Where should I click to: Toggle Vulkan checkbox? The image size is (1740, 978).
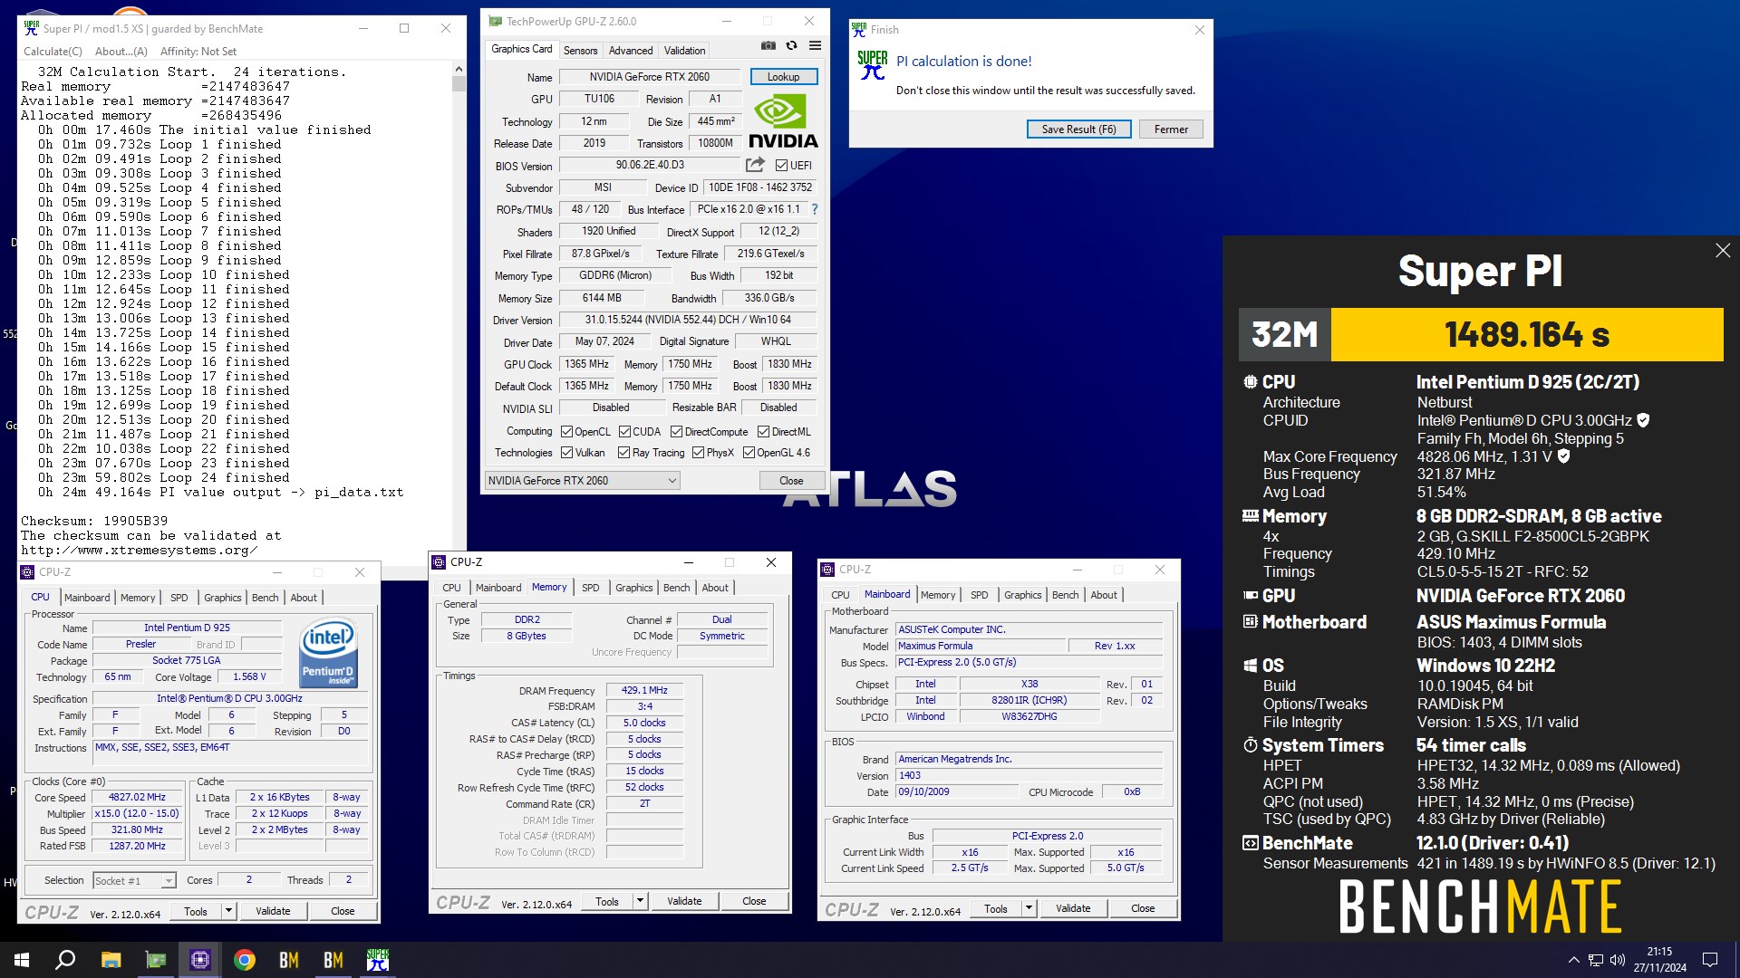(x=566, y=452)
